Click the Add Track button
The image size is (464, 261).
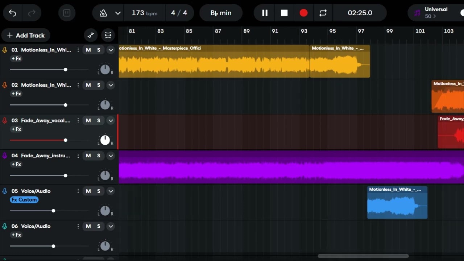click(x=25, y=35)
